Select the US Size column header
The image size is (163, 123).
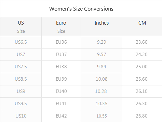[x=21, y=27]
